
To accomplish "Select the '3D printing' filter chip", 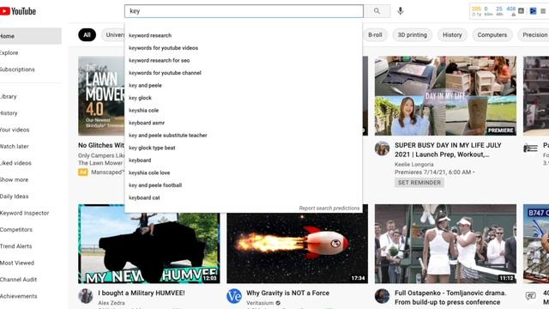I will [x=412, y=34].
